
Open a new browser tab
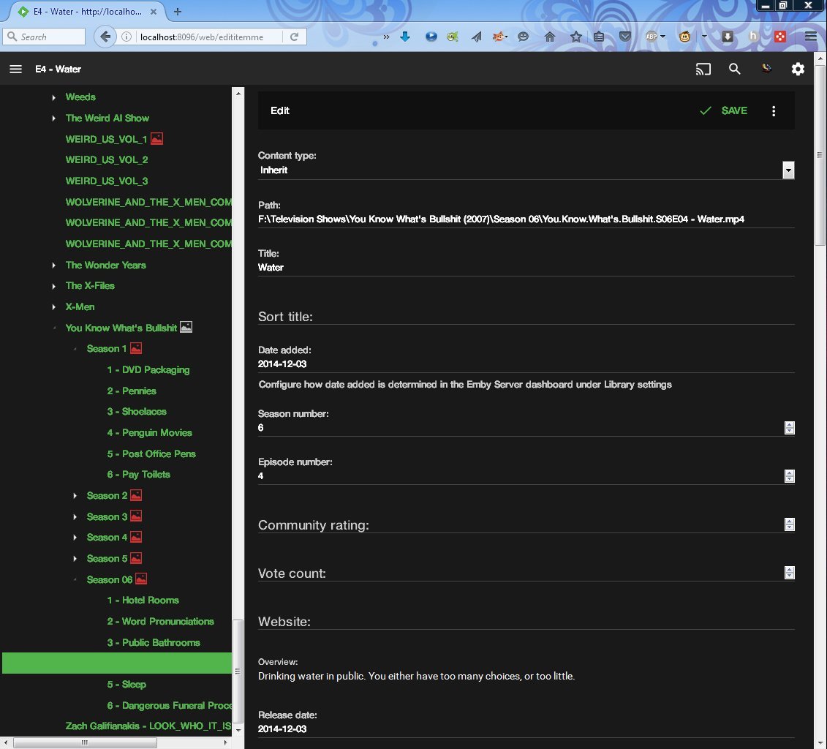click(x=178, y=11)
